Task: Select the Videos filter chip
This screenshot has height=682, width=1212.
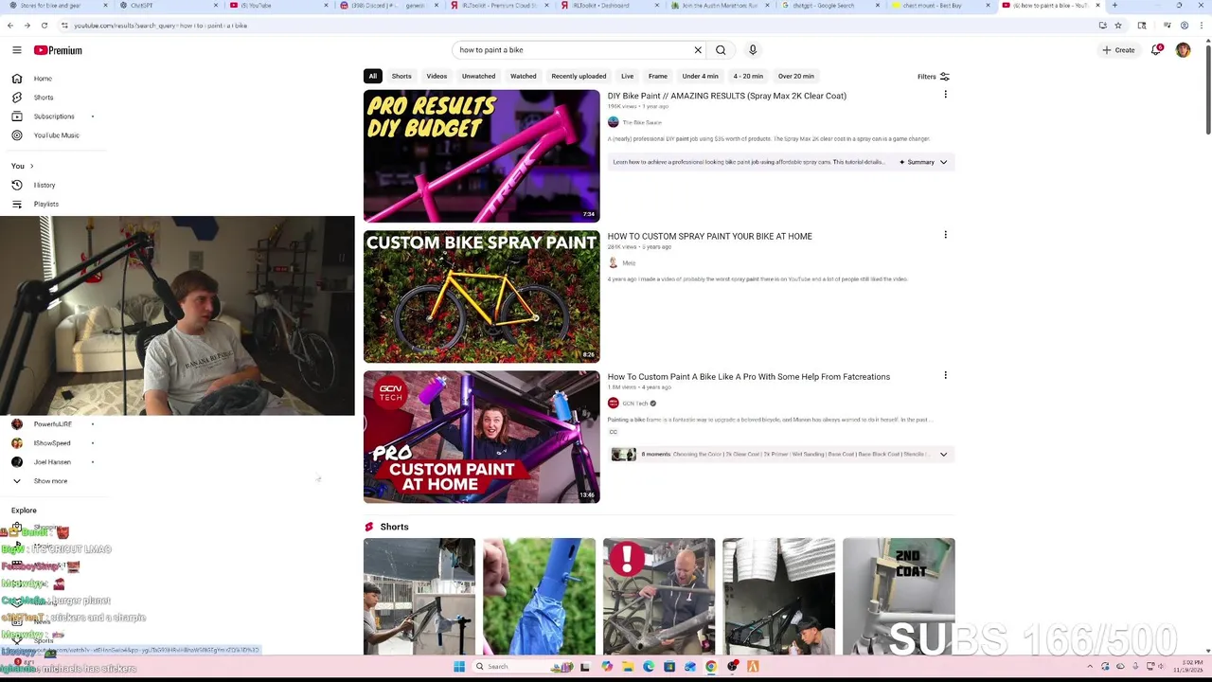Action: pyautogui.click(x=437, y=76)
